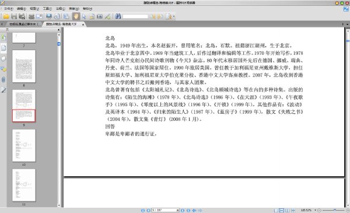Click thumbnail panel scrollbar up arrow
The height and width of the screenshot is (213, 350).
pyautogui.click(x=59, y=34)
